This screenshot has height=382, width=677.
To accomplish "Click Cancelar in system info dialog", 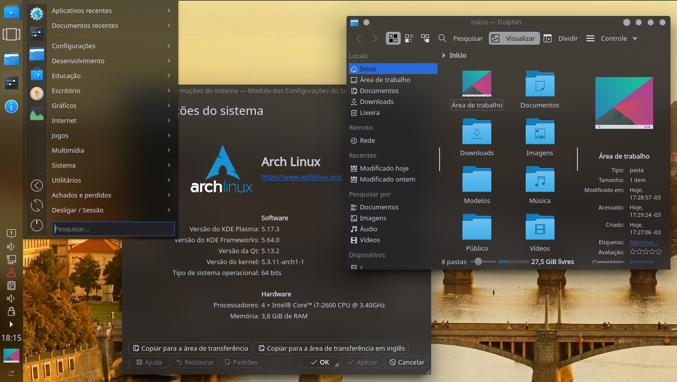I will [x=407, y=362].
